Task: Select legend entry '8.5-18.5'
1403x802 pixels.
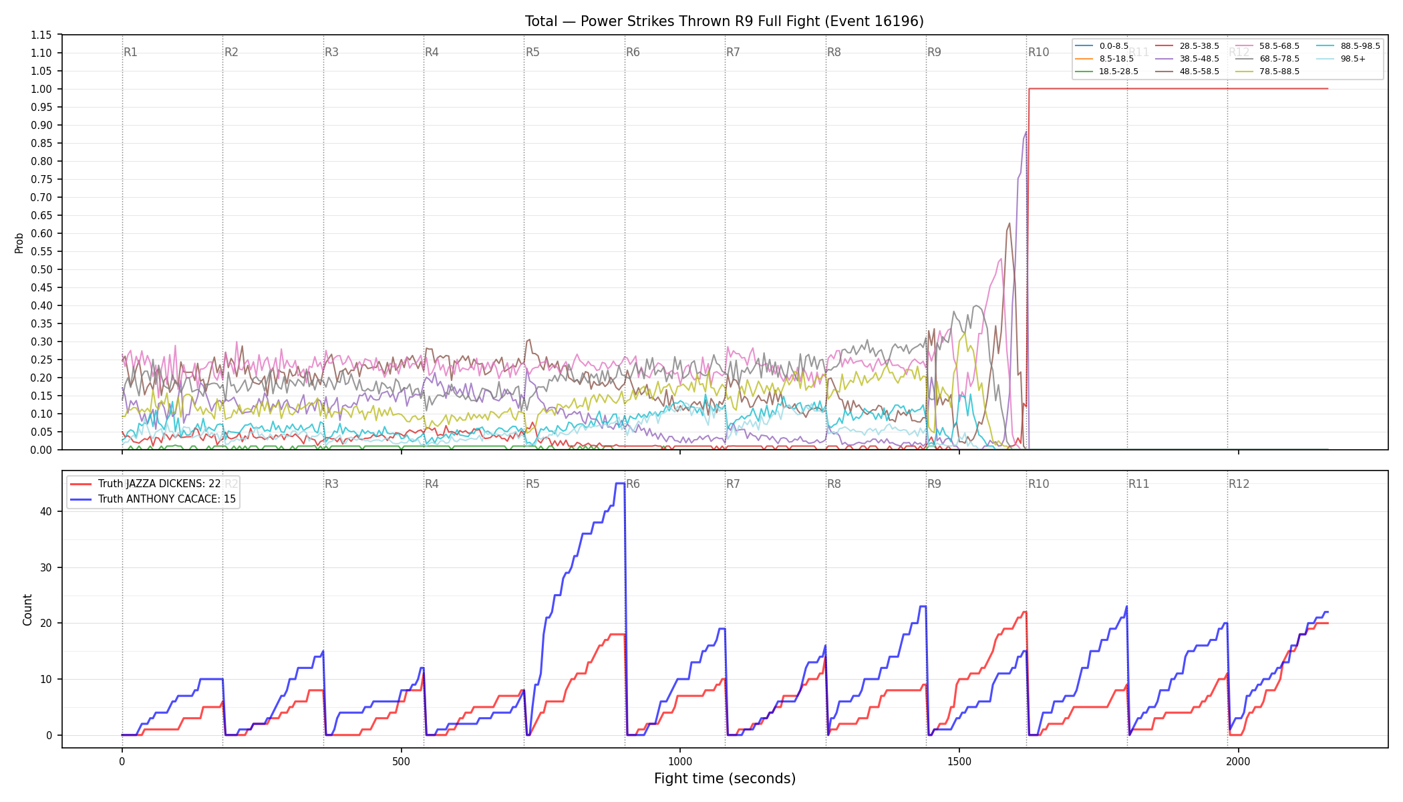Action: [x=1104, y=59]
